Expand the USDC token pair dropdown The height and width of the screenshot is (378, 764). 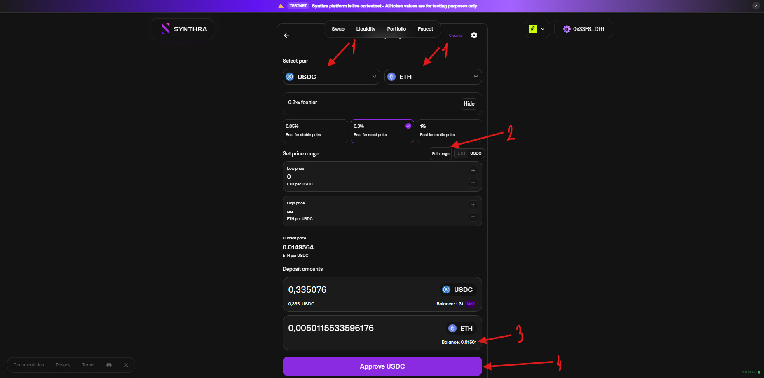coord(331,77)
